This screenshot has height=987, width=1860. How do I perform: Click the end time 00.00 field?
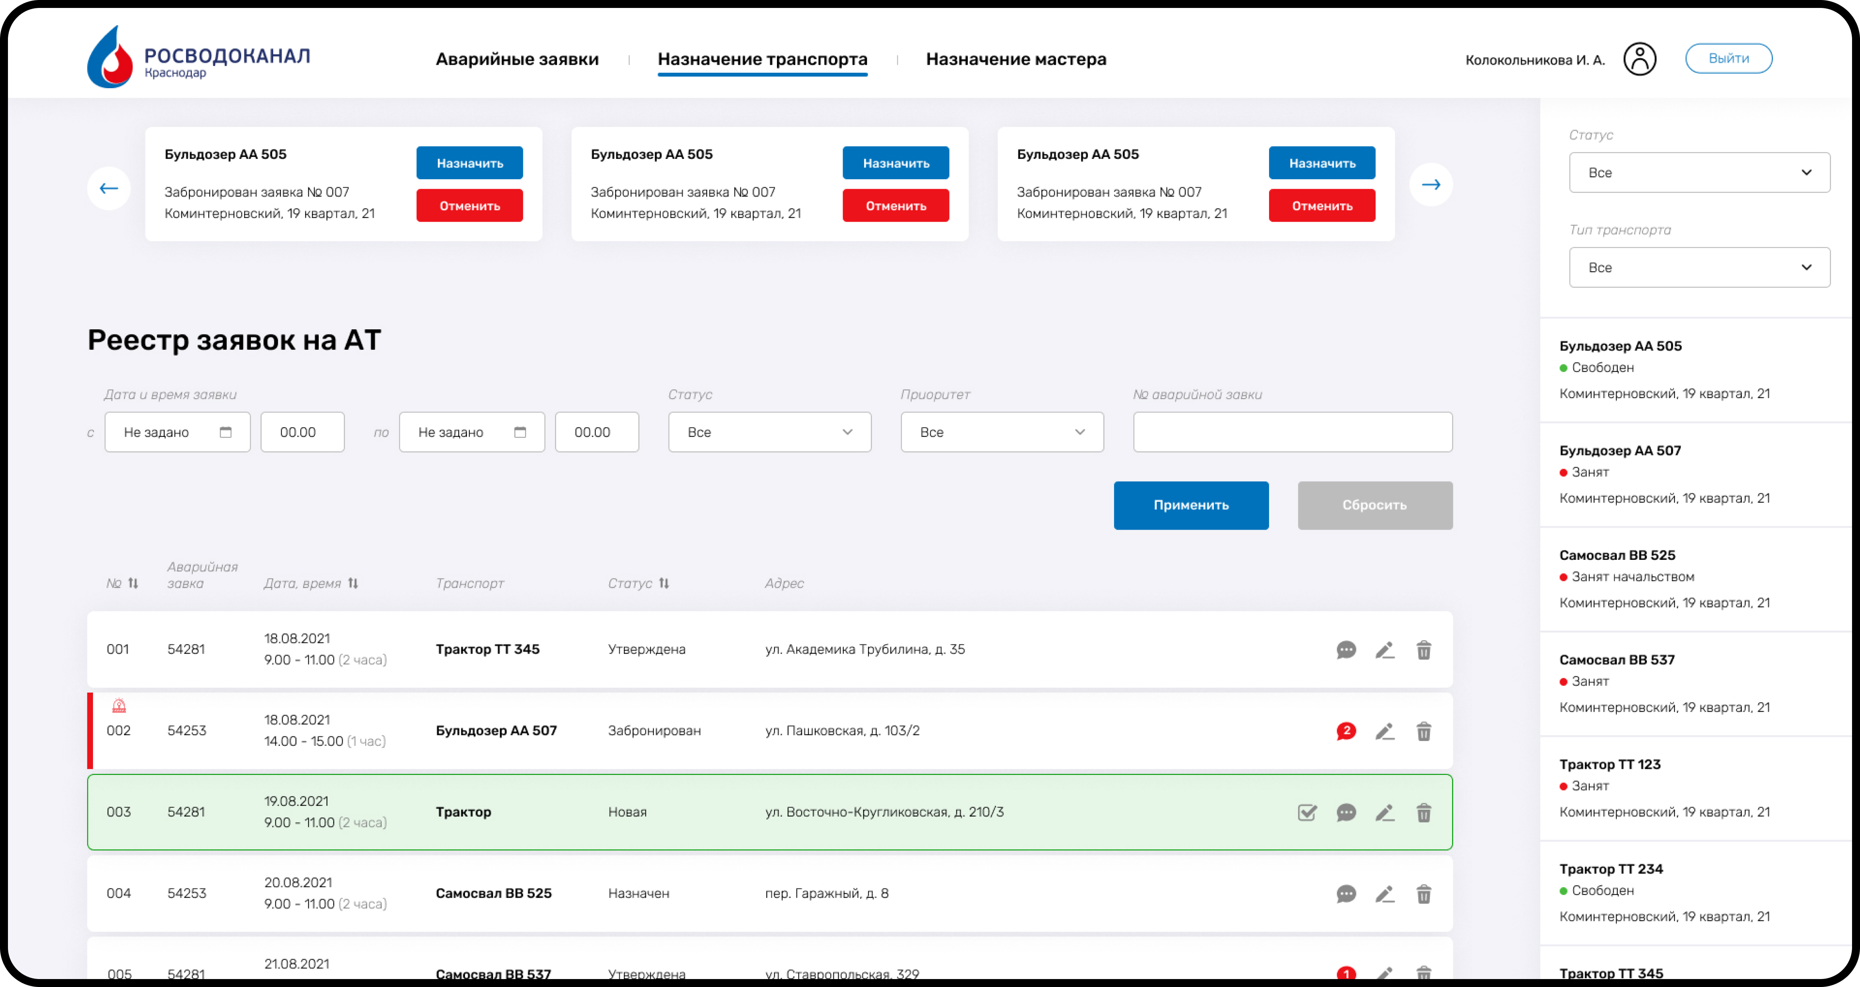coord(597,432)
